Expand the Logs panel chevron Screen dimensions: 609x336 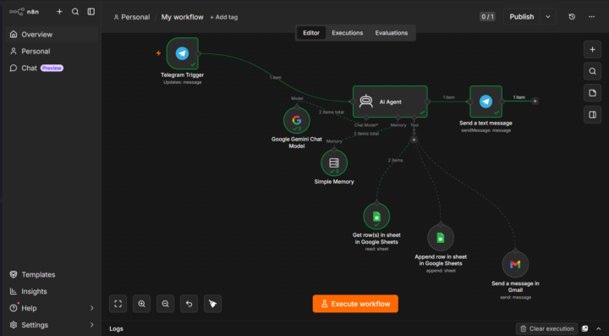(x=599, y=328)
